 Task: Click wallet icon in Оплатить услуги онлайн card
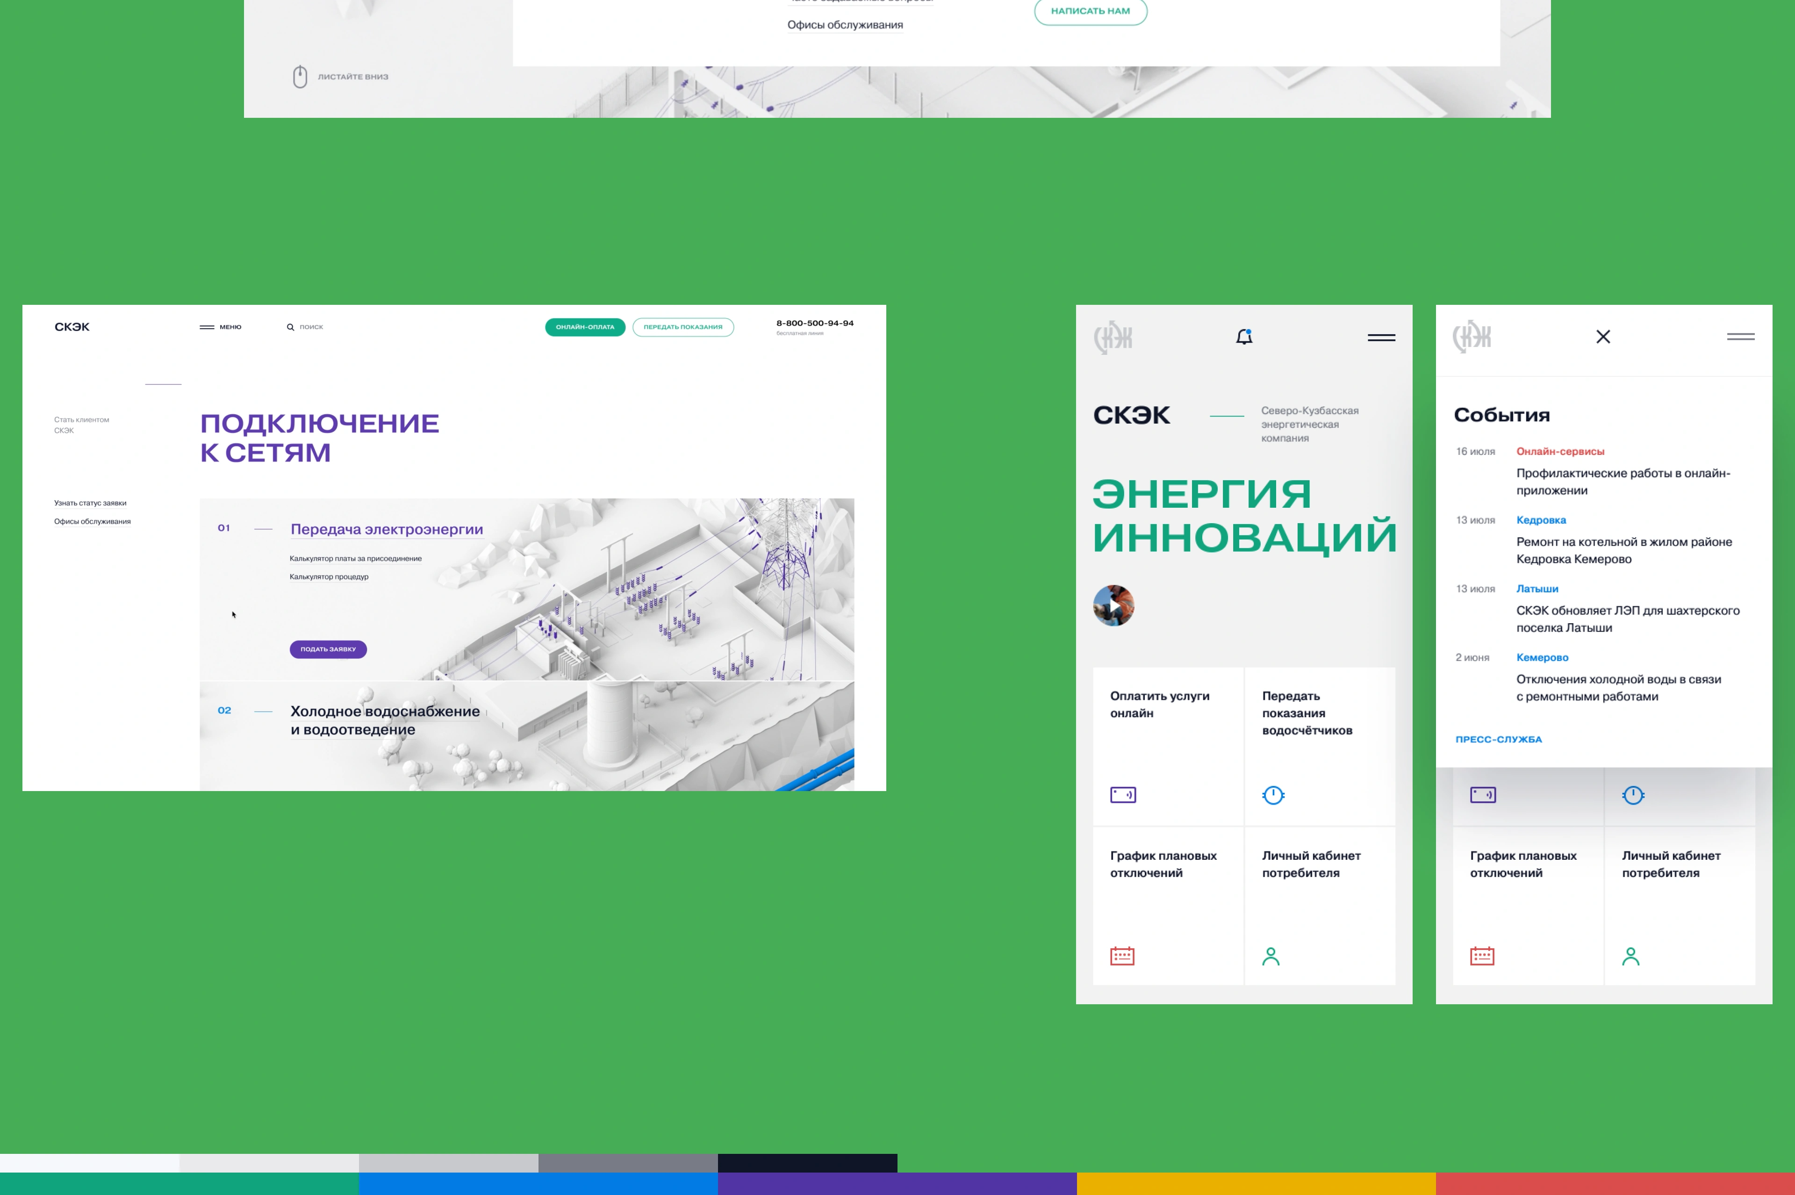coord(1123,795)
